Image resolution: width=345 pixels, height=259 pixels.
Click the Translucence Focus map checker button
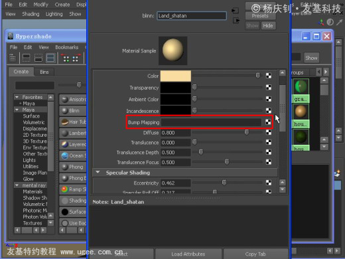(269, 162)
